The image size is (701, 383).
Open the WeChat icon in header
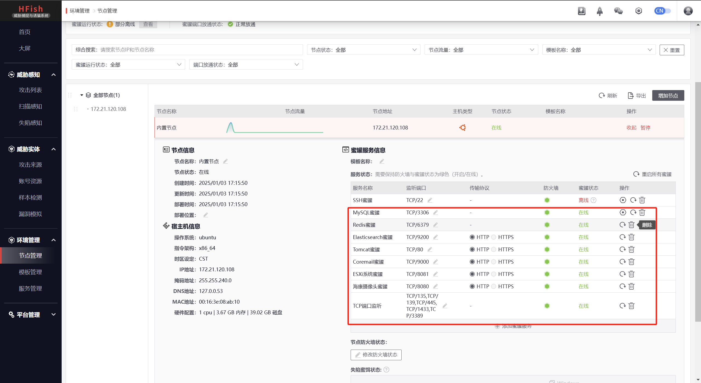(x=618, y=11)
